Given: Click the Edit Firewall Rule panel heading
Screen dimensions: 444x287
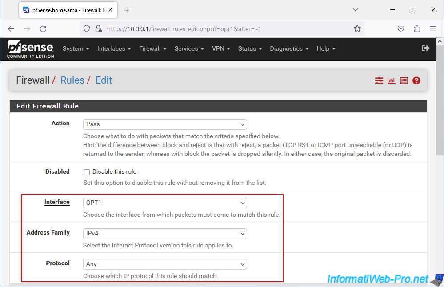Looking at the screenshot, I should pyautogui.click(x=48, y=106).
